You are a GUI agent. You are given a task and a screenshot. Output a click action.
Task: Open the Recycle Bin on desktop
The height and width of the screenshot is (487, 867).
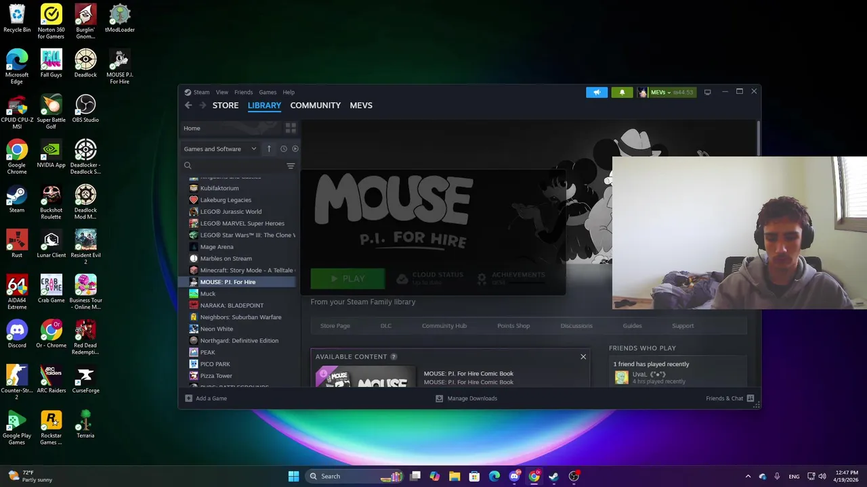(17, 18)
